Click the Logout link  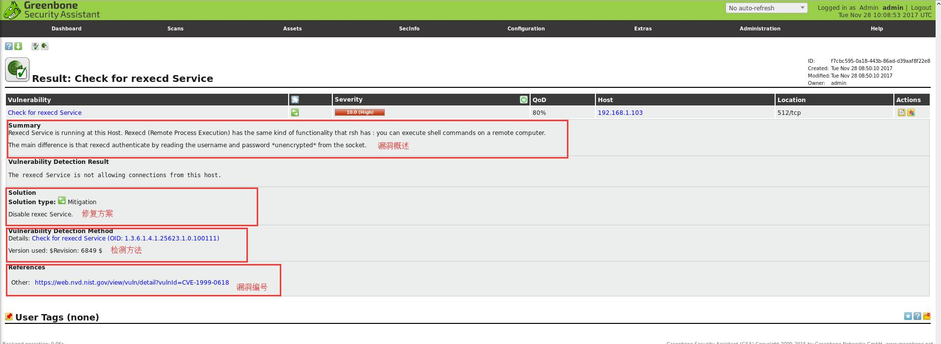[x=921, y=7]
